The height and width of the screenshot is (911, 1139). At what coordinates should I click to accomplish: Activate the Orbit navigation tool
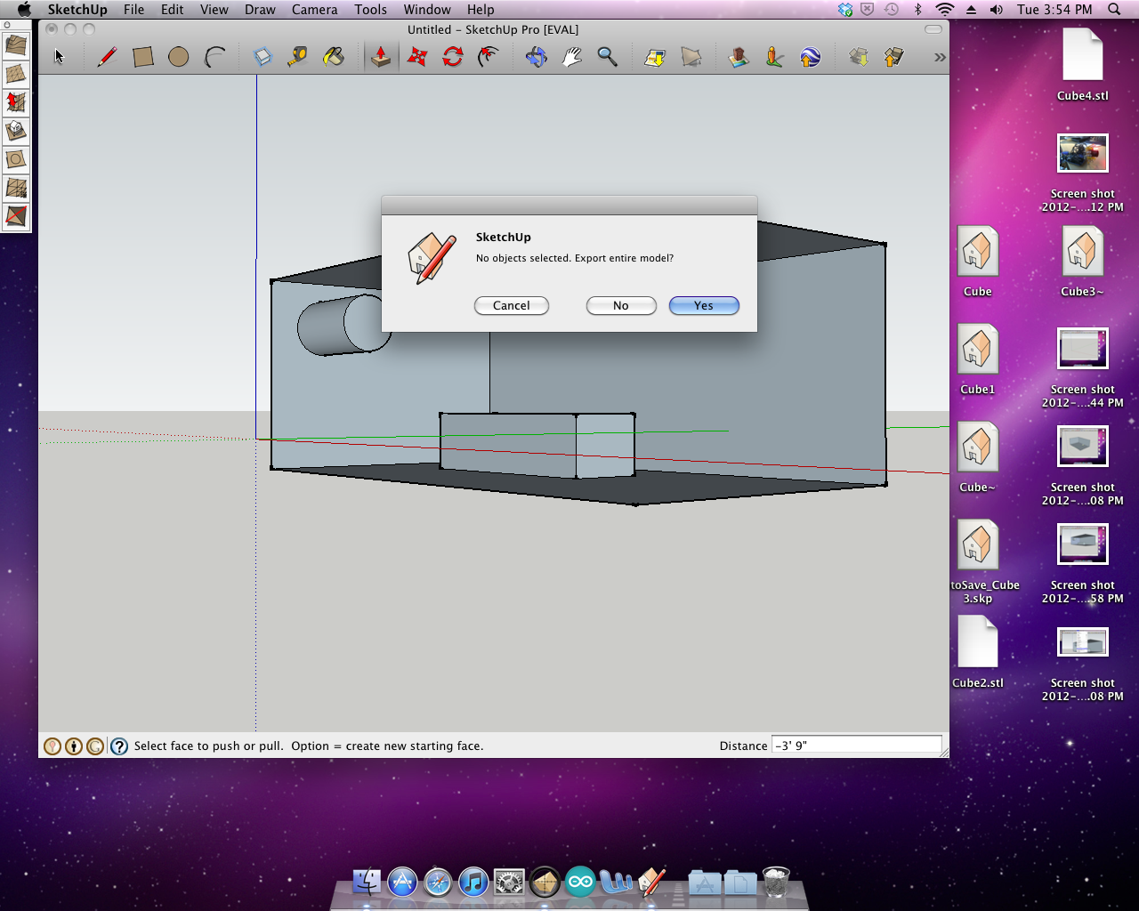coord(537,56)
